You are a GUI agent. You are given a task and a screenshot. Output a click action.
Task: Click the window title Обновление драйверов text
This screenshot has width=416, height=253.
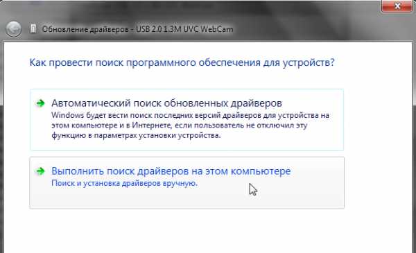(x=138, y=29)
